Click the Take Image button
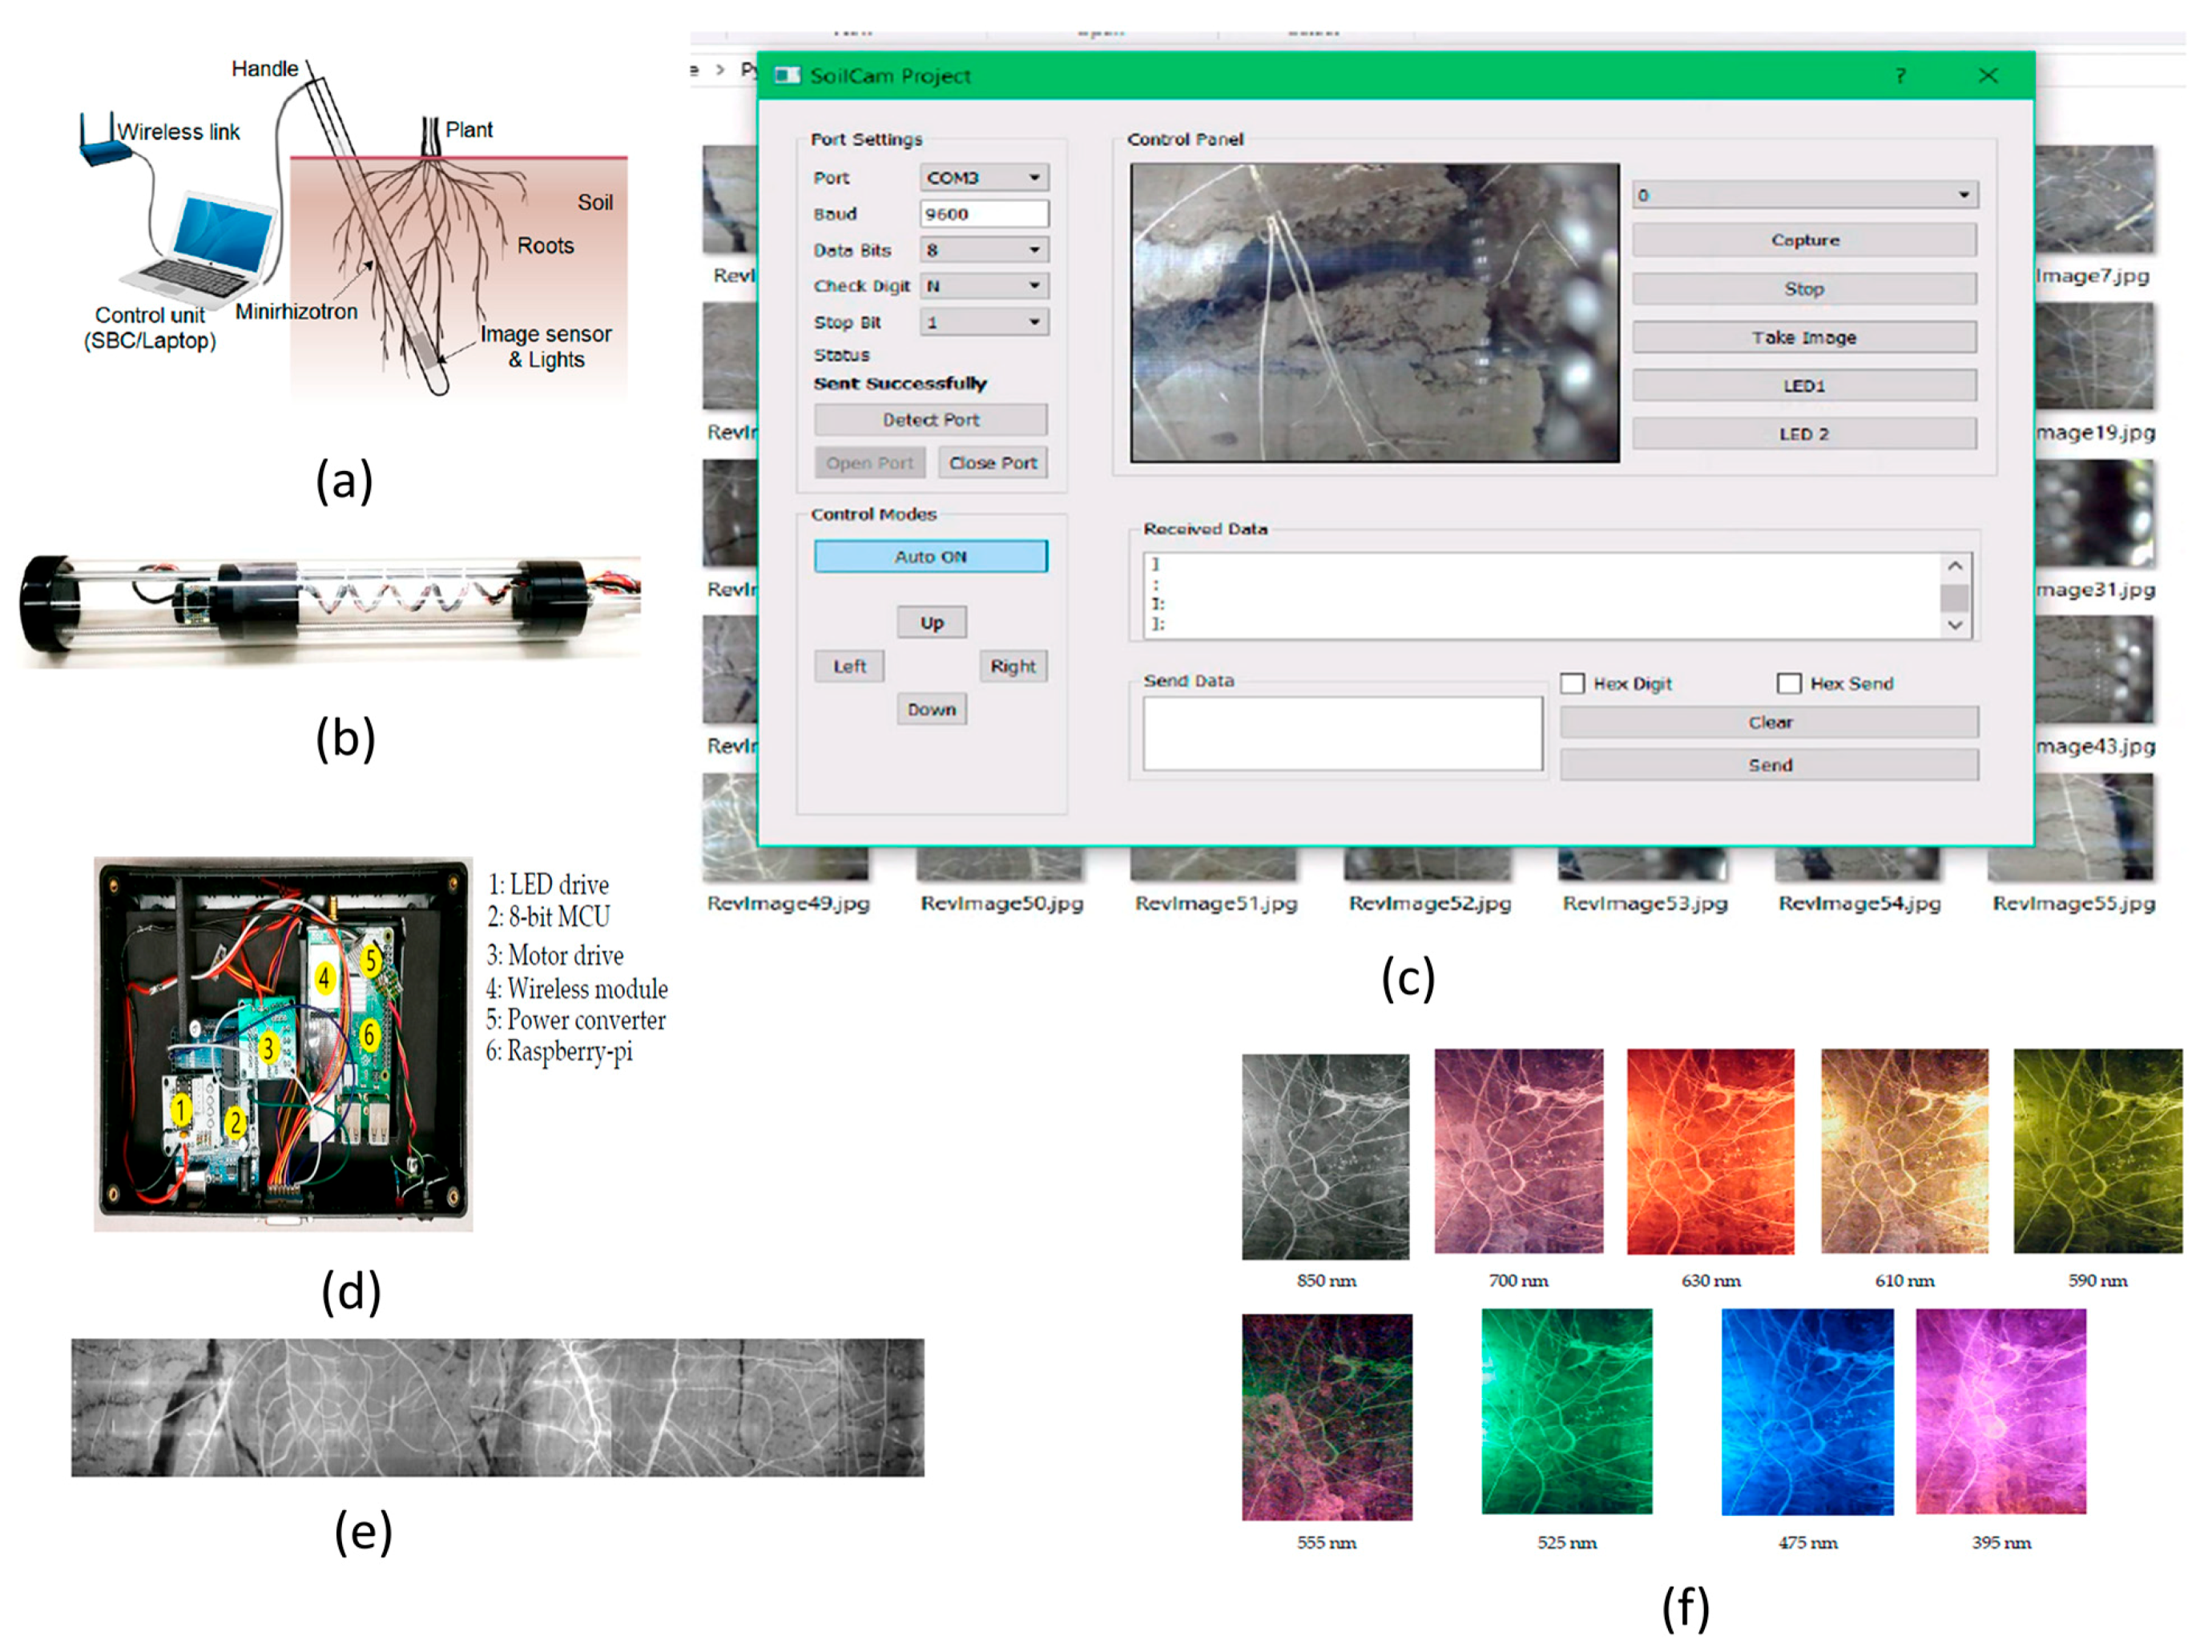Image resolution: width=2212 pixels, height=1652 pixels. (x=1804, y=338)
